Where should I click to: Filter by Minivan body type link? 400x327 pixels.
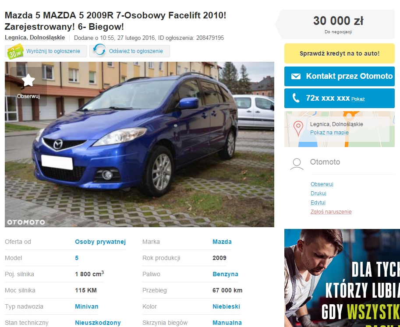pos(86,306)
